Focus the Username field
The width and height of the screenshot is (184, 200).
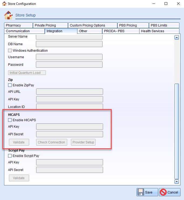pyautogui.click(x=69, y=57)
